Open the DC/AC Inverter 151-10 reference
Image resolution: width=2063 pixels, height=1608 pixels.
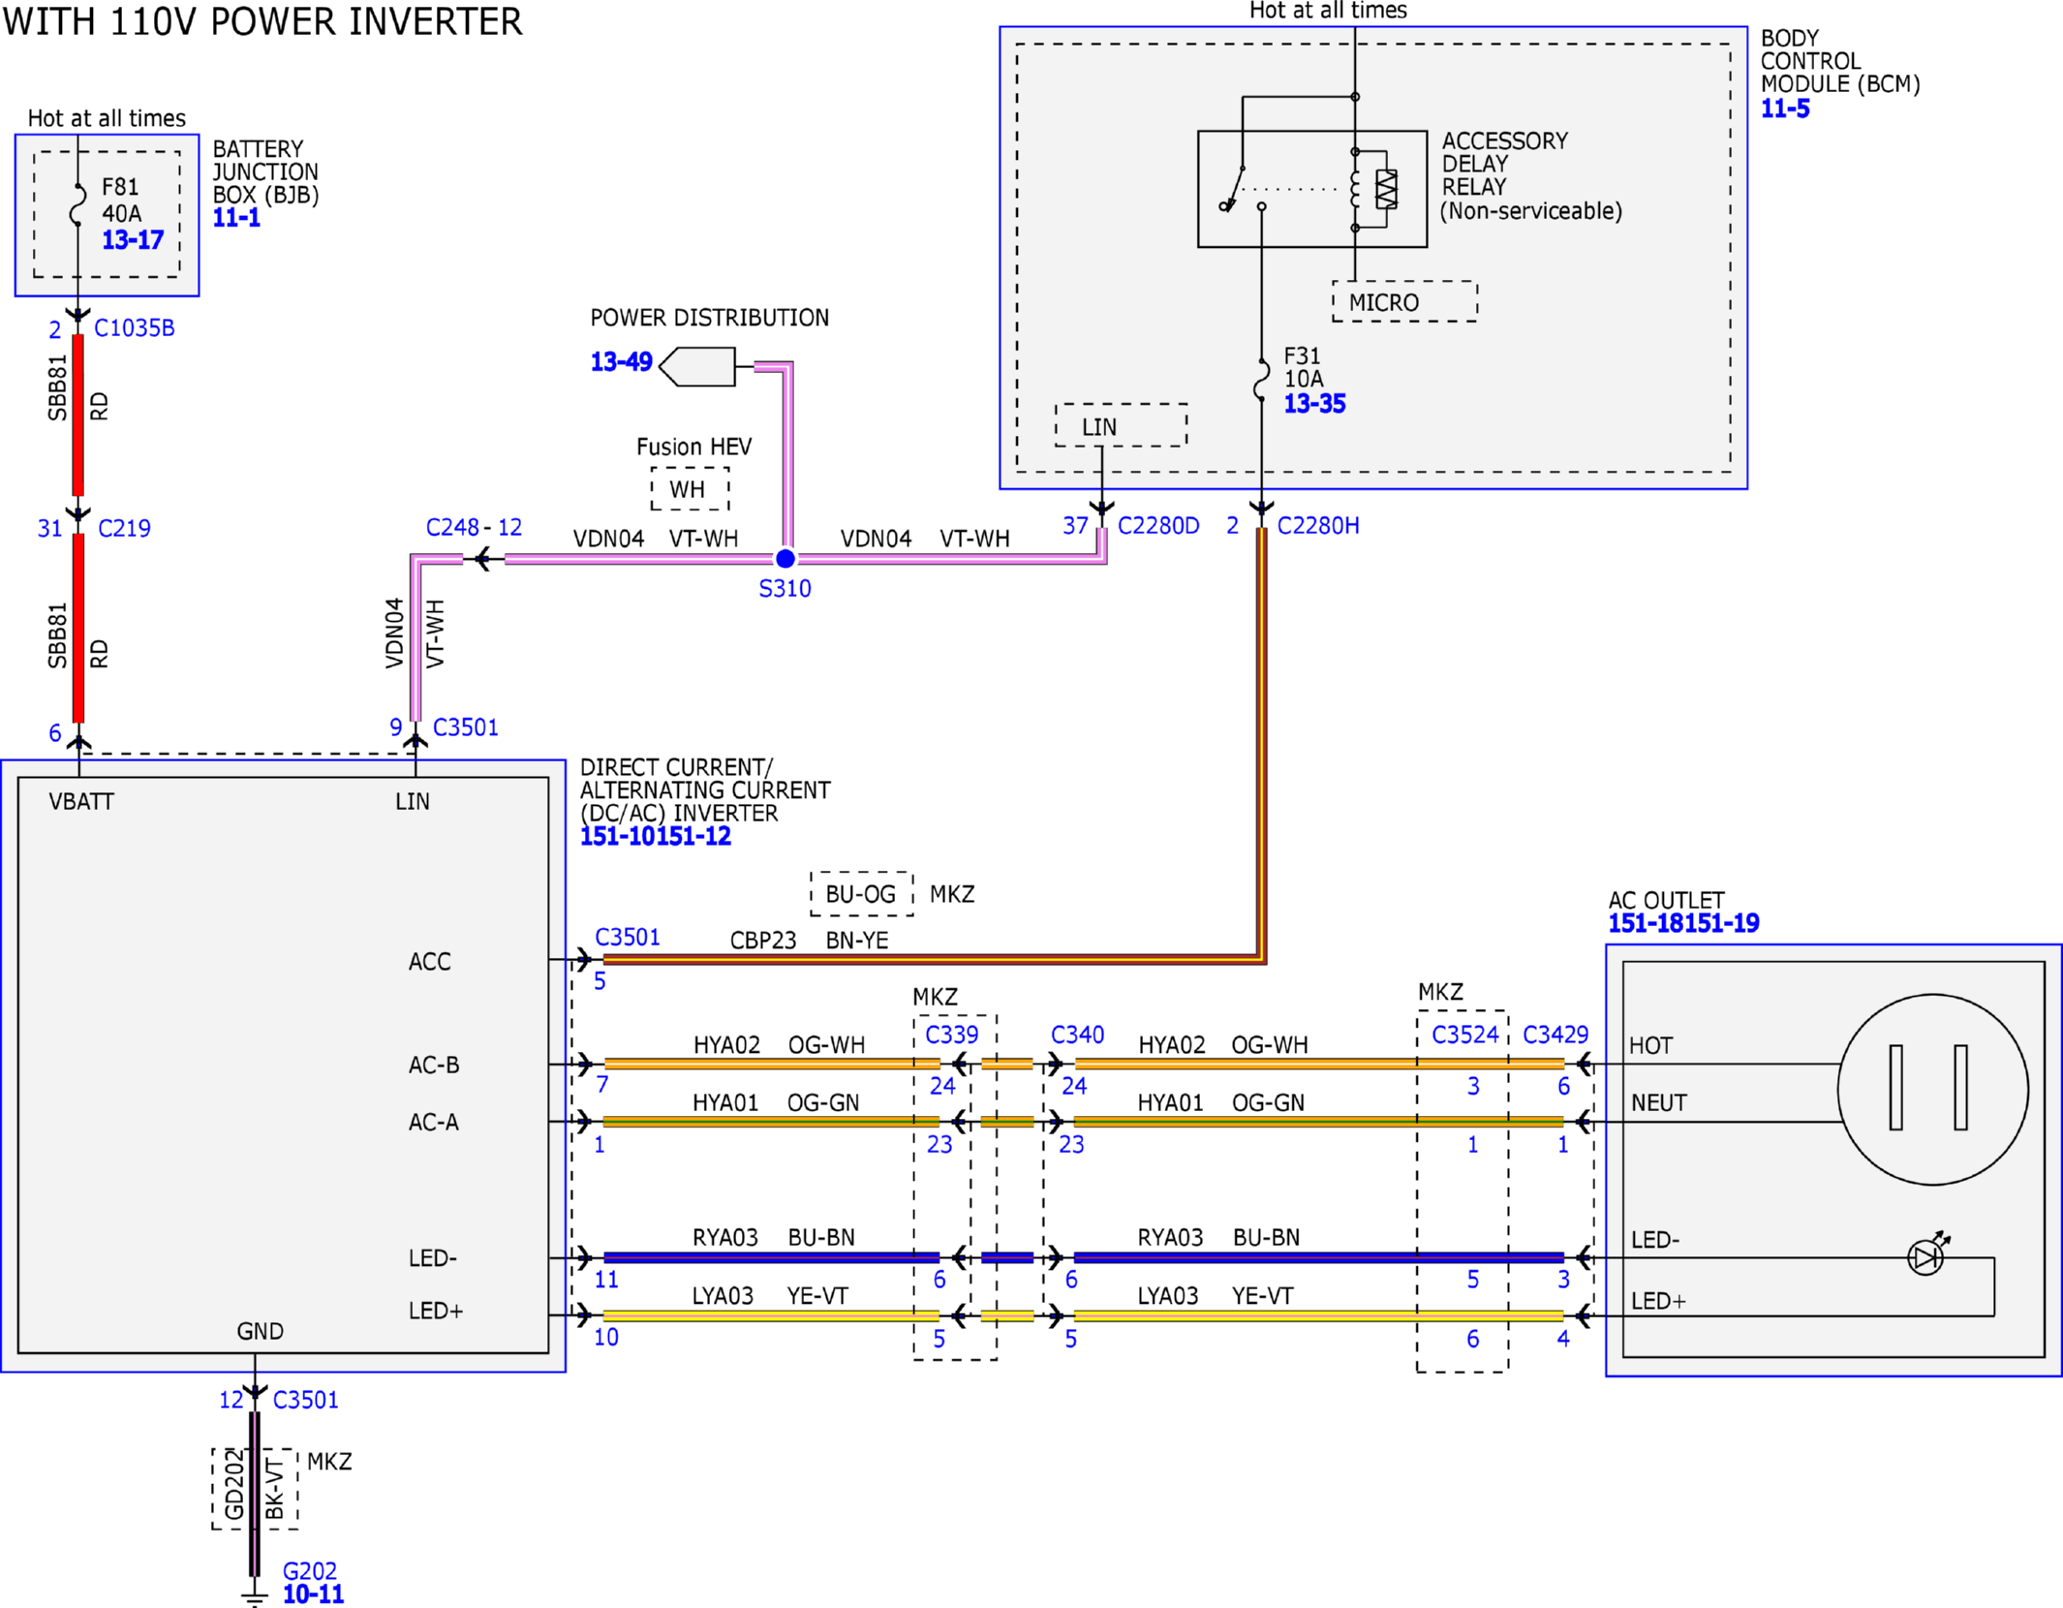617,836
